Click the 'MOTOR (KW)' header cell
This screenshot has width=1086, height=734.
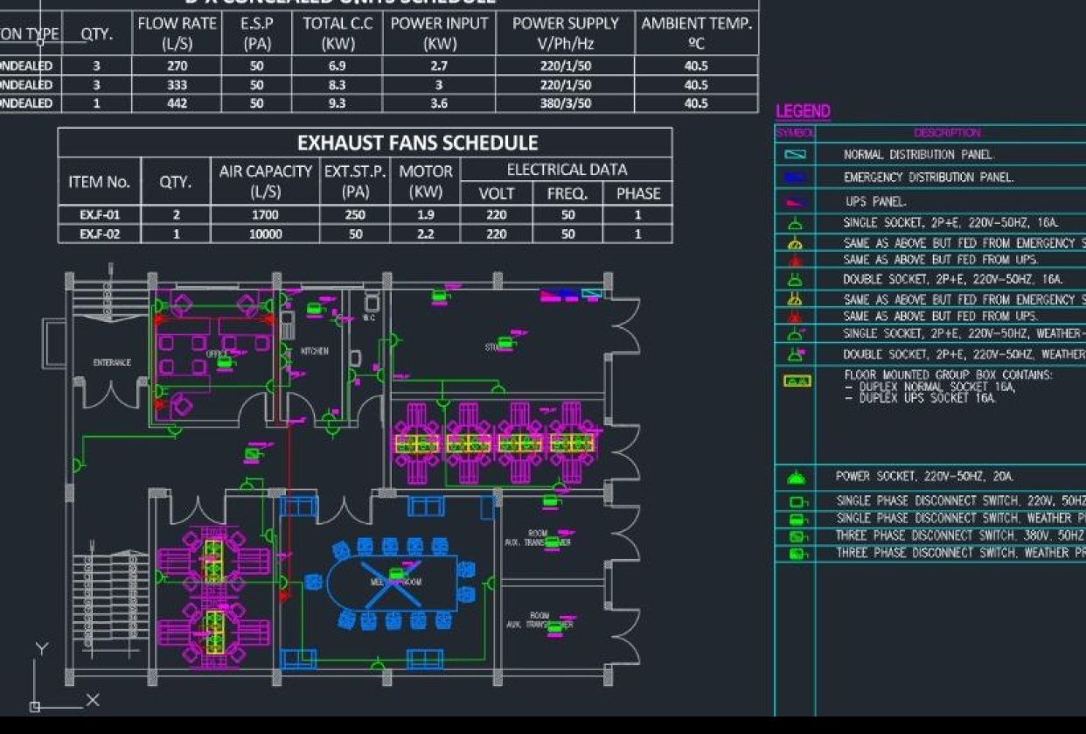pyautogui.click(x=426, y=181)
